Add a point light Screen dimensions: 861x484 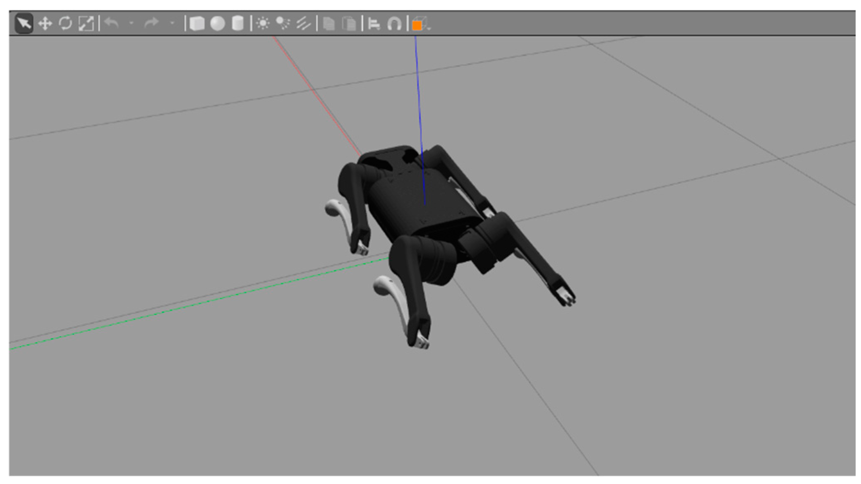(263, 23)
